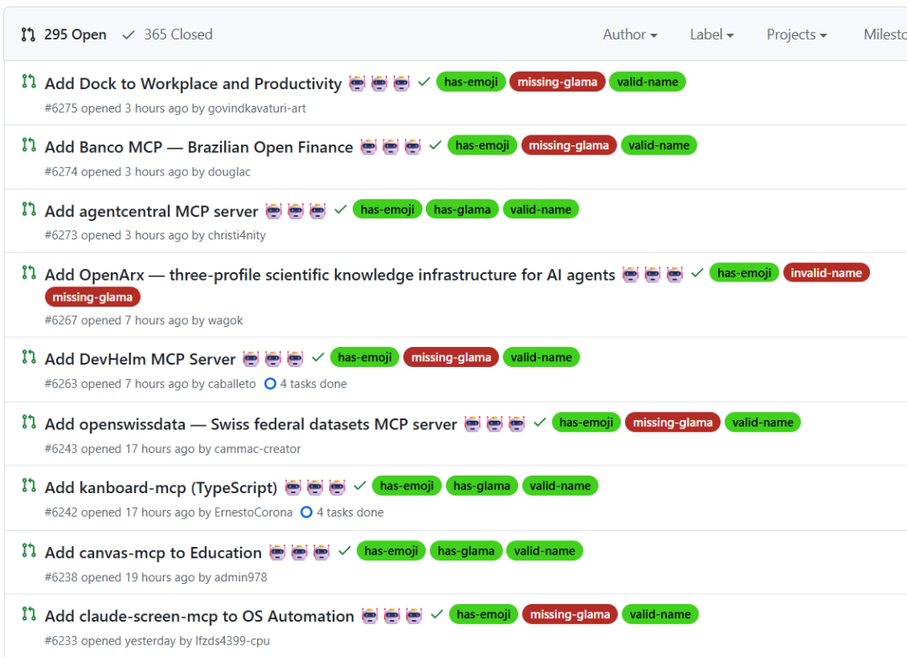Click the status checkmark for claude-screen-mcp PR
907x657 pixels.
coord(437,614)
